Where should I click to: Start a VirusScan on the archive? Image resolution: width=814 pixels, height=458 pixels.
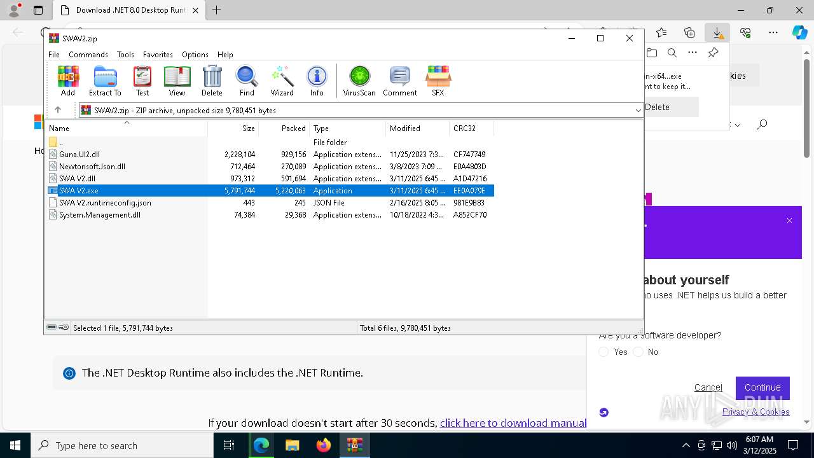pyautogui.click(x=359, y=81)
